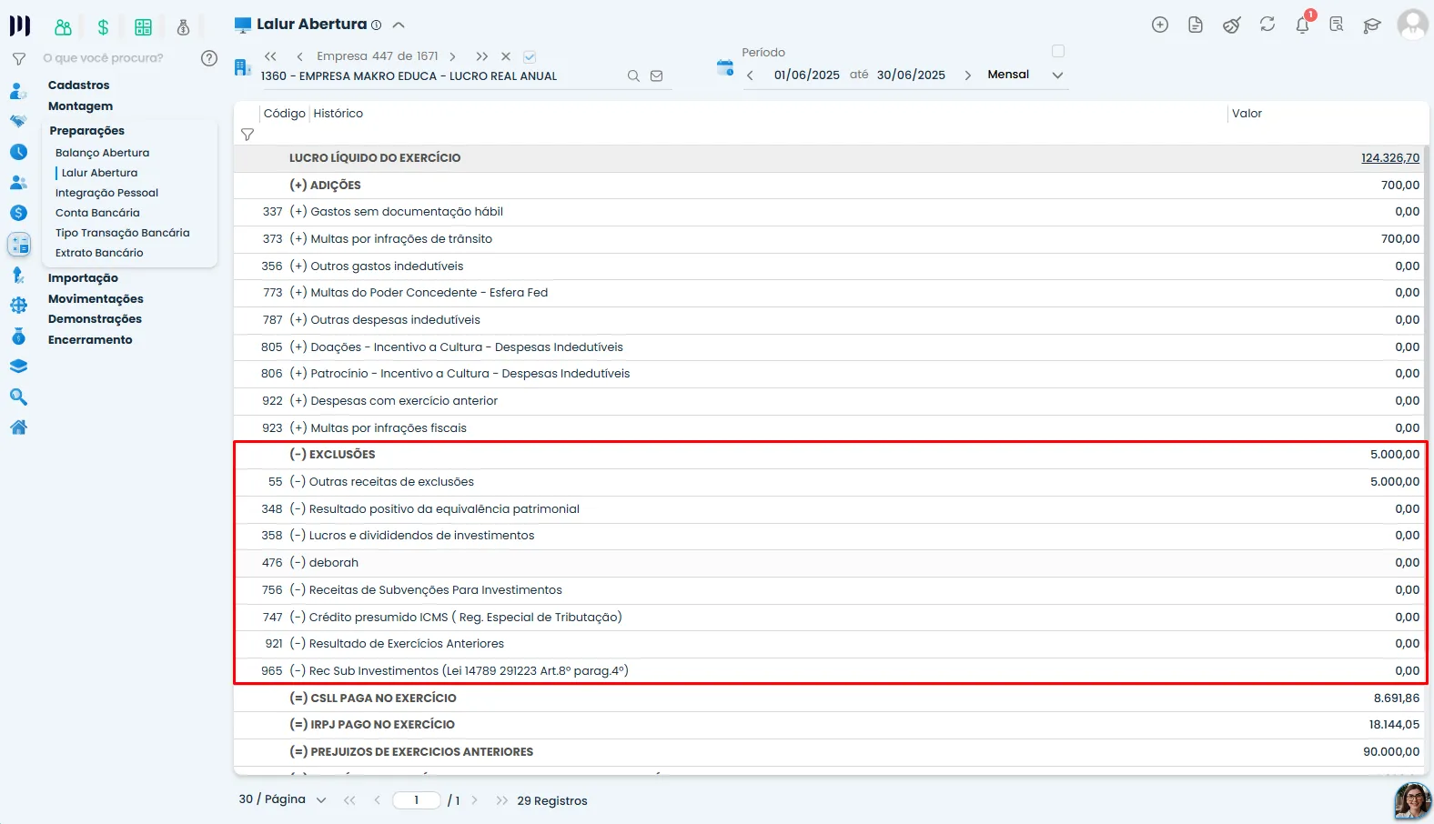Viewport: 1434px width, 824px height.
Task: Toggle the checkbox next to Empresa navigation
Action: (530, 56)
